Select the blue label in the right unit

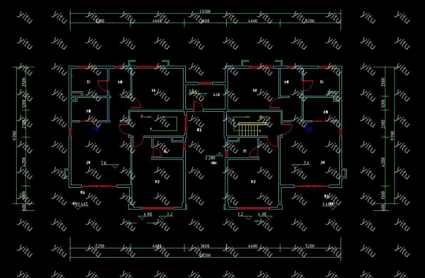(x=309, y=129)
